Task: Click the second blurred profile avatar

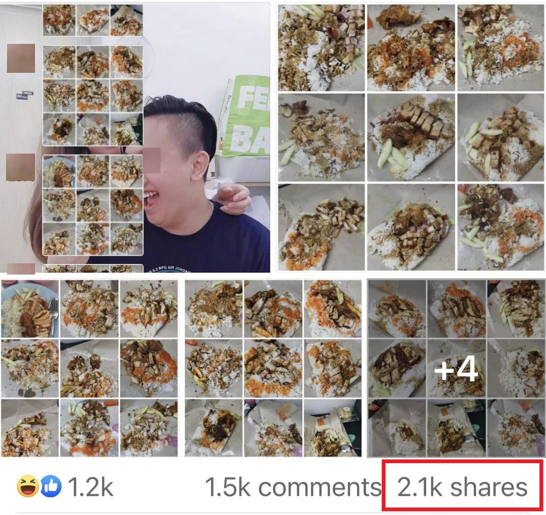Action: [21, 167]
